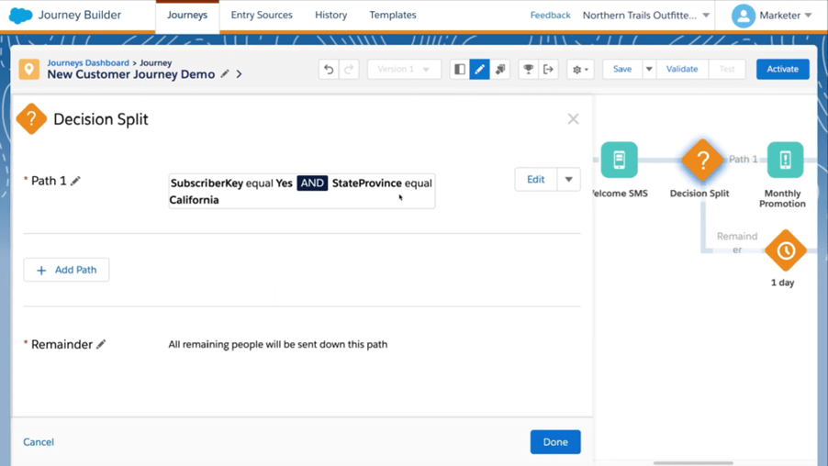
Task: Open the Templates tab
Action: tap(393, 16)
